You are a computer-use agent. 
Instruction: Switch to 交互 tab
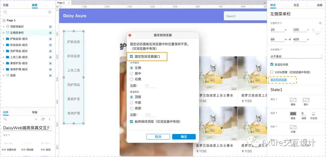tap(296, 5)
